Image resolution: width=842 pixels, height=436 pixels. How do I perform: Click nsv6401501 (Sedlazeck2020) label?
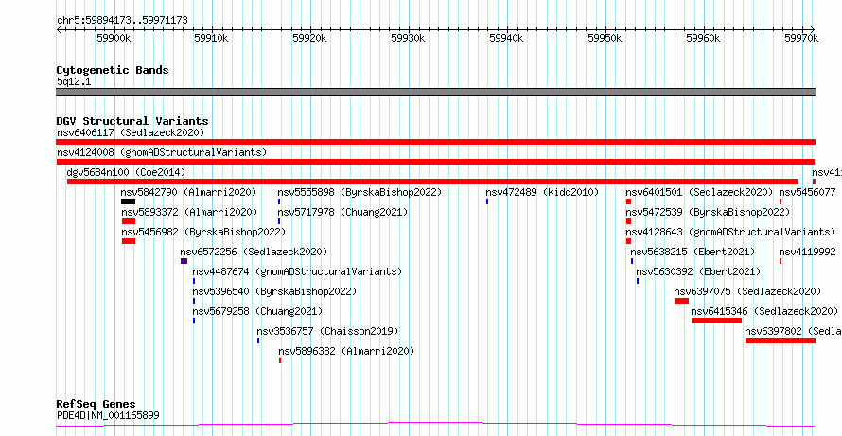(699, 192)
